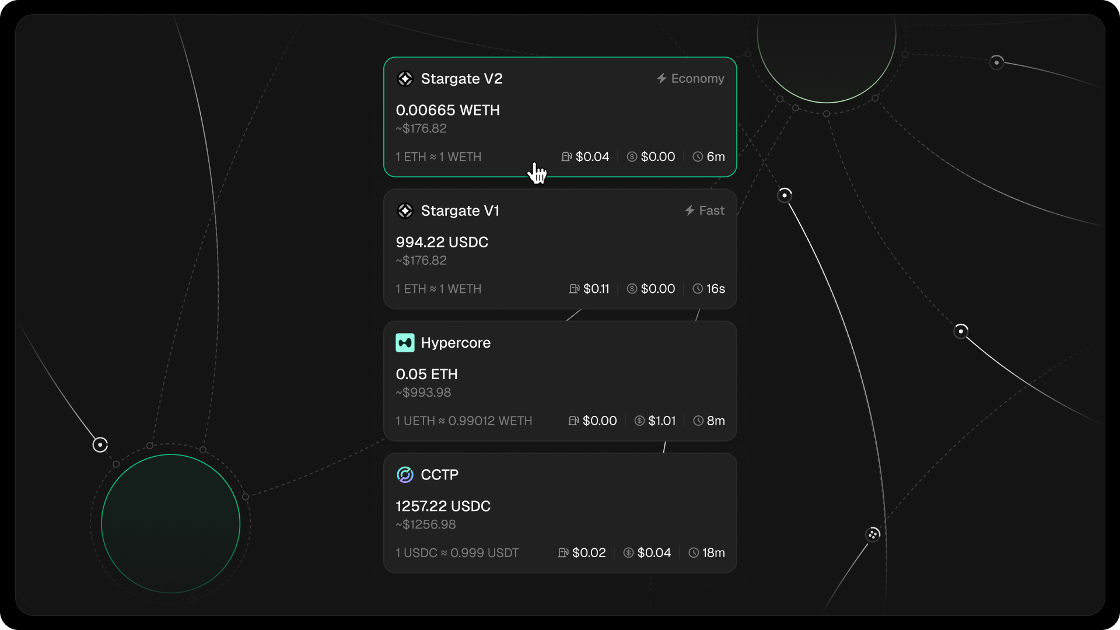Click the $0.00 fee in Stargate V1 card
Screen dimensions: 1120x630
[658, 289]
